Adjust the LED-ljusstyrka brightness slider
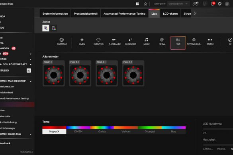Screen dimensions: 233x155 pos(218,129)
